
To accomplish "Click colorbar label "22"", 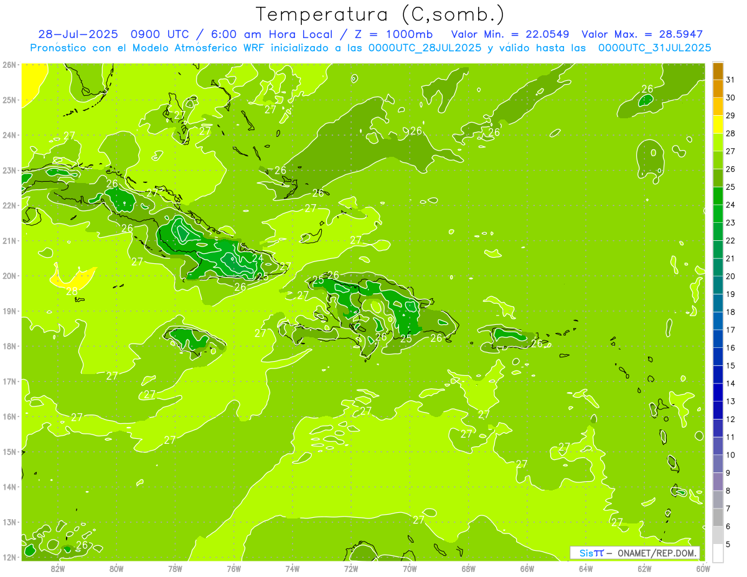I will click(731, 240).
